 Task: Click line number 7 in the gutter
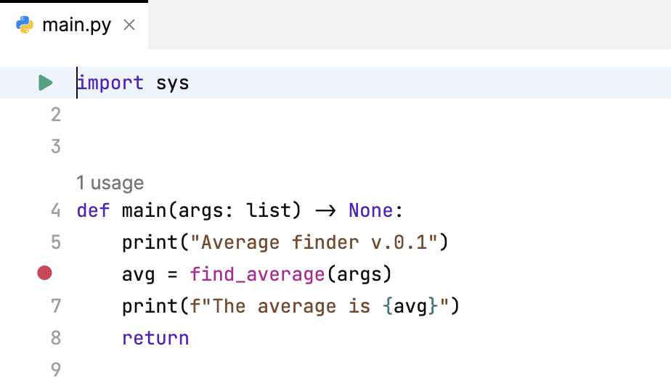pos(56,306)
